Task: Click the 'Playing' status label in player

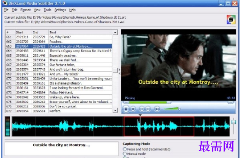Action: click(130, 98)
